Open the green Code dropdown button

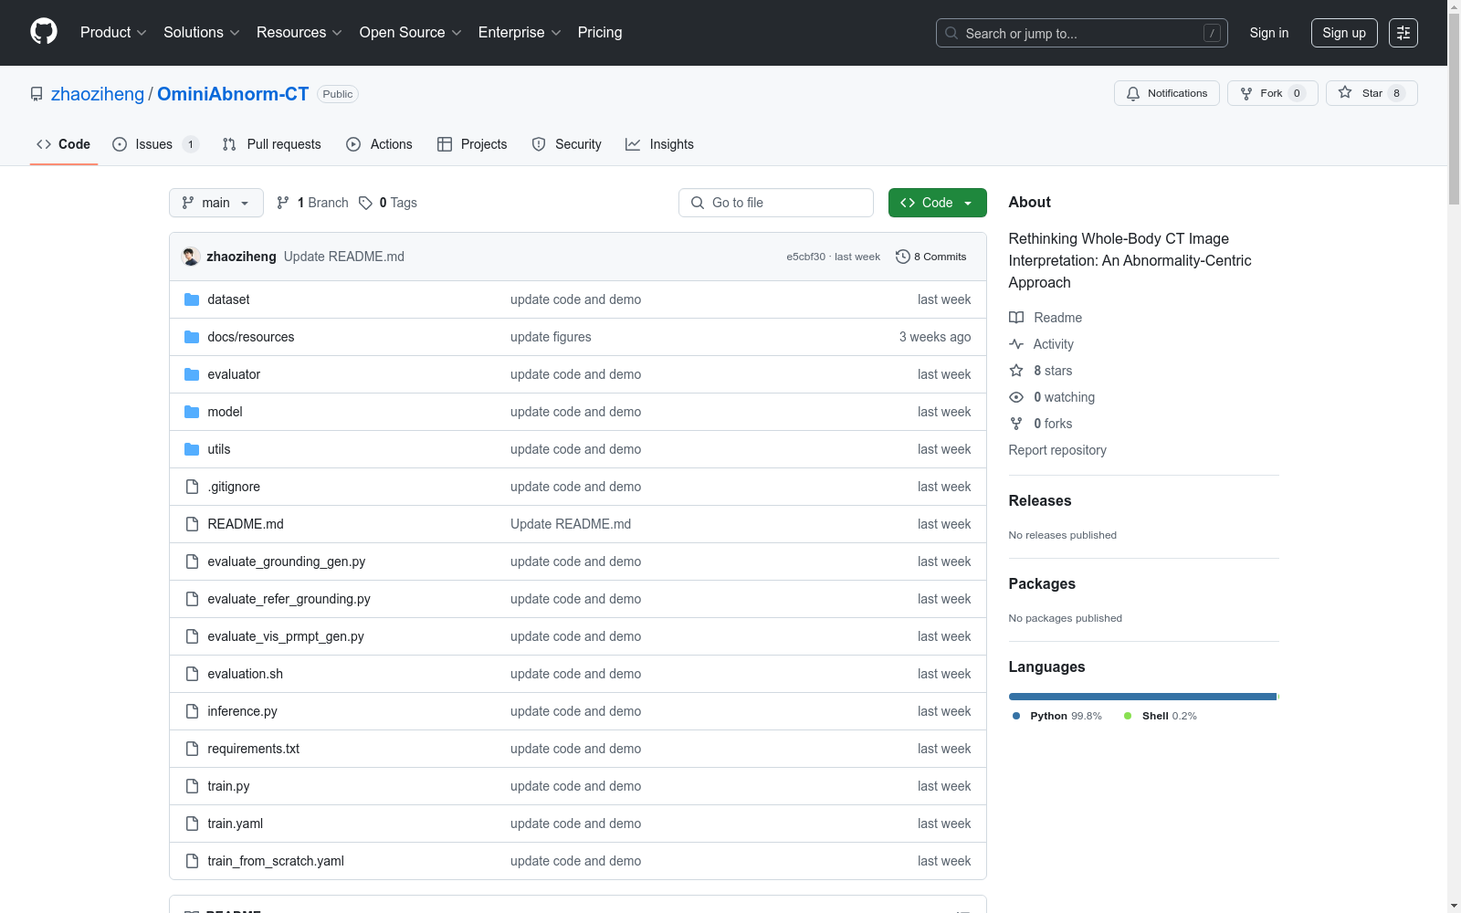click(x=937, y=203)
